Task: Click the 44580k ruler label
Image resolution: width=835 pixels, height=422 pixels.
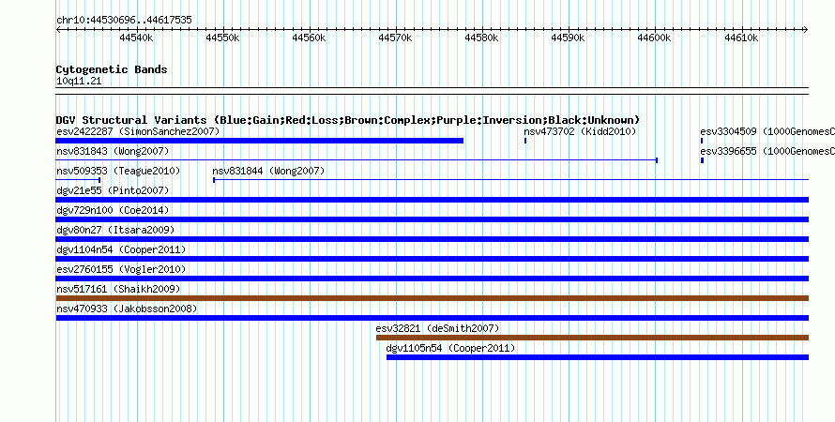Action: click(x=481, y=38)
